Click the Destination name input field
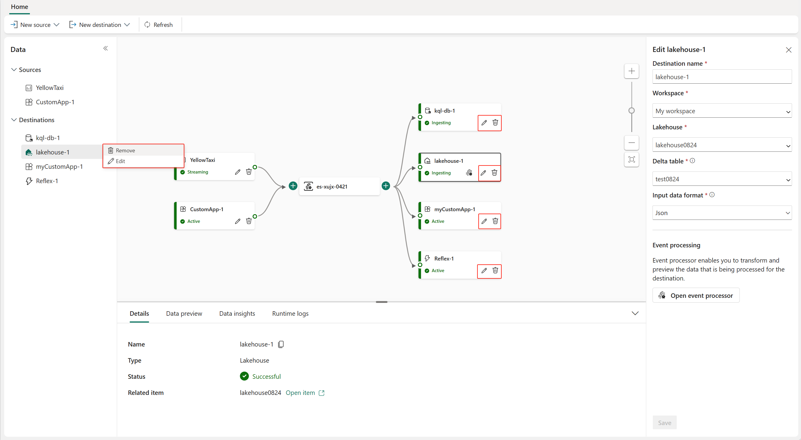 [722, 77]
